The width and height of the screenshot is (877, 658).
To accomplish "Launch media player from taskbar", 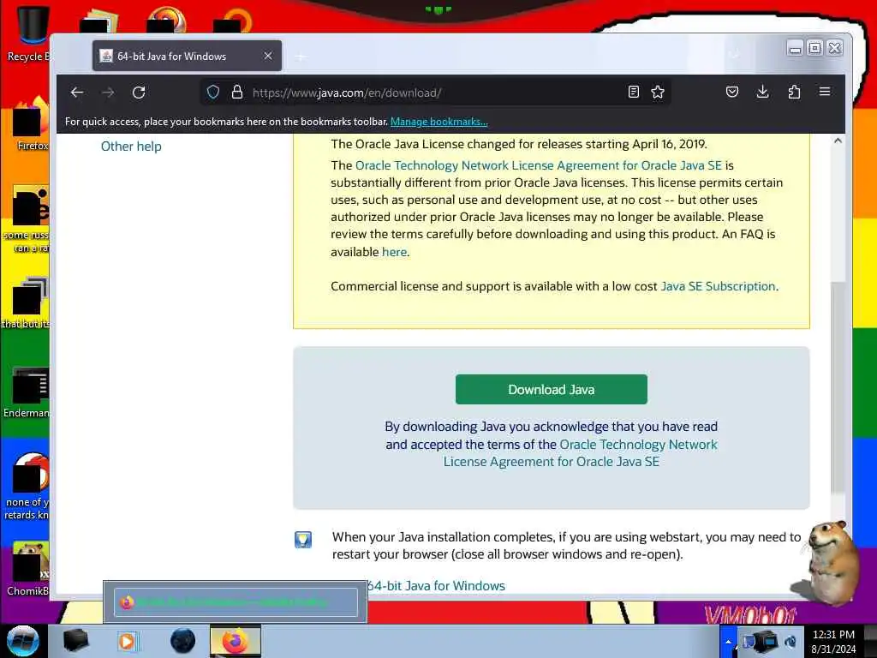I will [x=127, y=641].
